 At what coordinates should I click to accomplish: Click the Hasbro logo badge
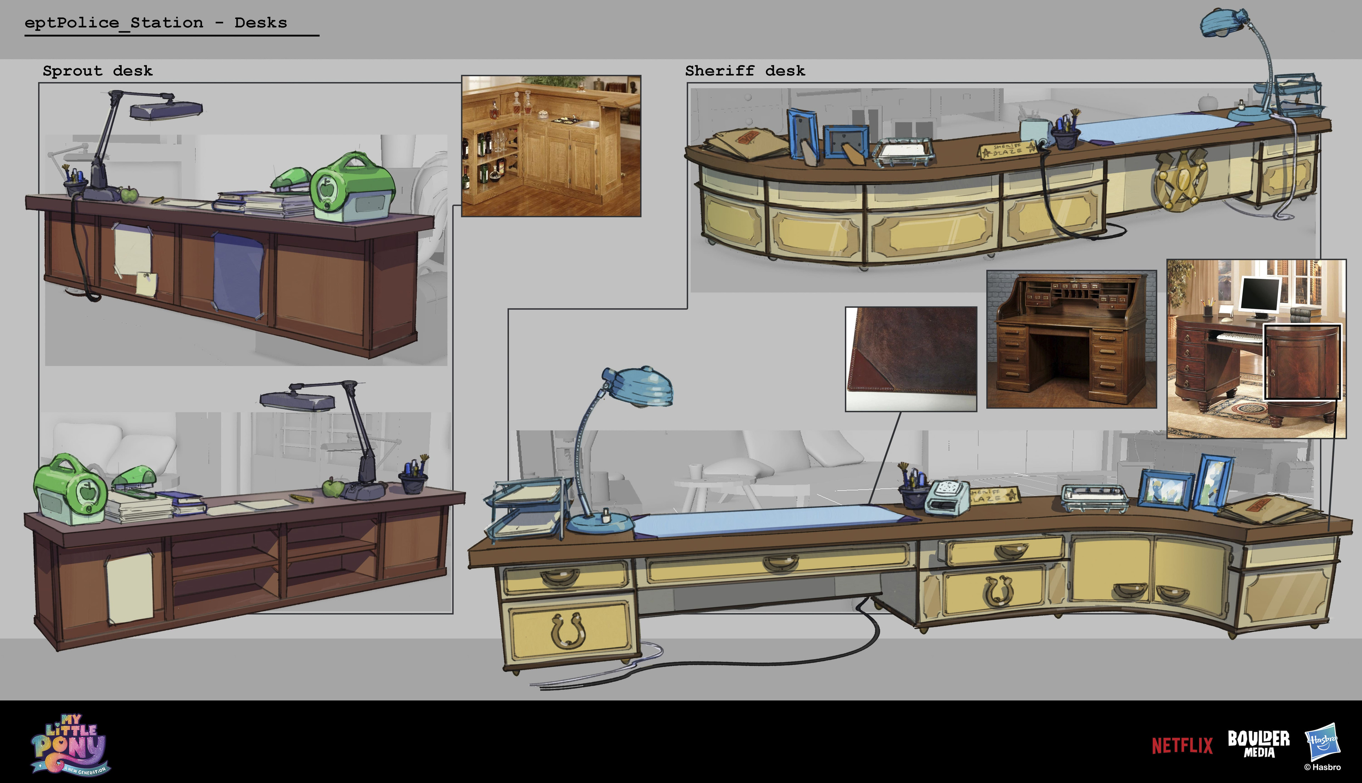[x=1323, y=742]
